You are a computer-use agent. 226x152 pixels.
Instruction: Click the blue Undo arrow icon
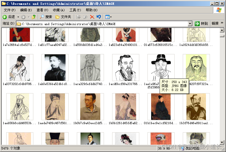click(99, 17)
